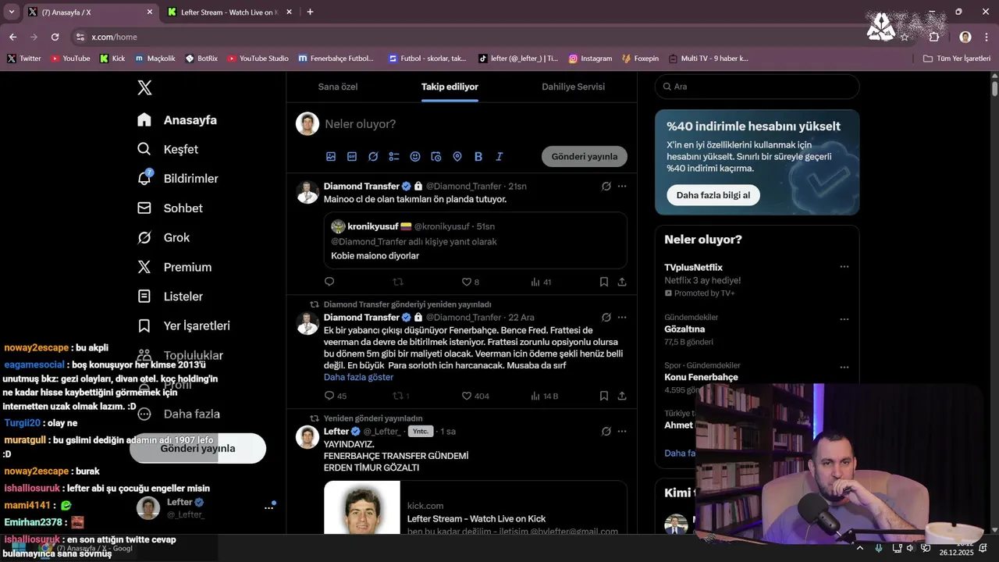Go back with browser back arrow
This screenshot has width=999, height=562.
point(12,37)
